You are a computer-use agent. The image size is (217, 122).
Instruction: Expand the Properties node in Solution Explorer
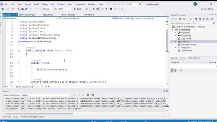tap(175, 33)
